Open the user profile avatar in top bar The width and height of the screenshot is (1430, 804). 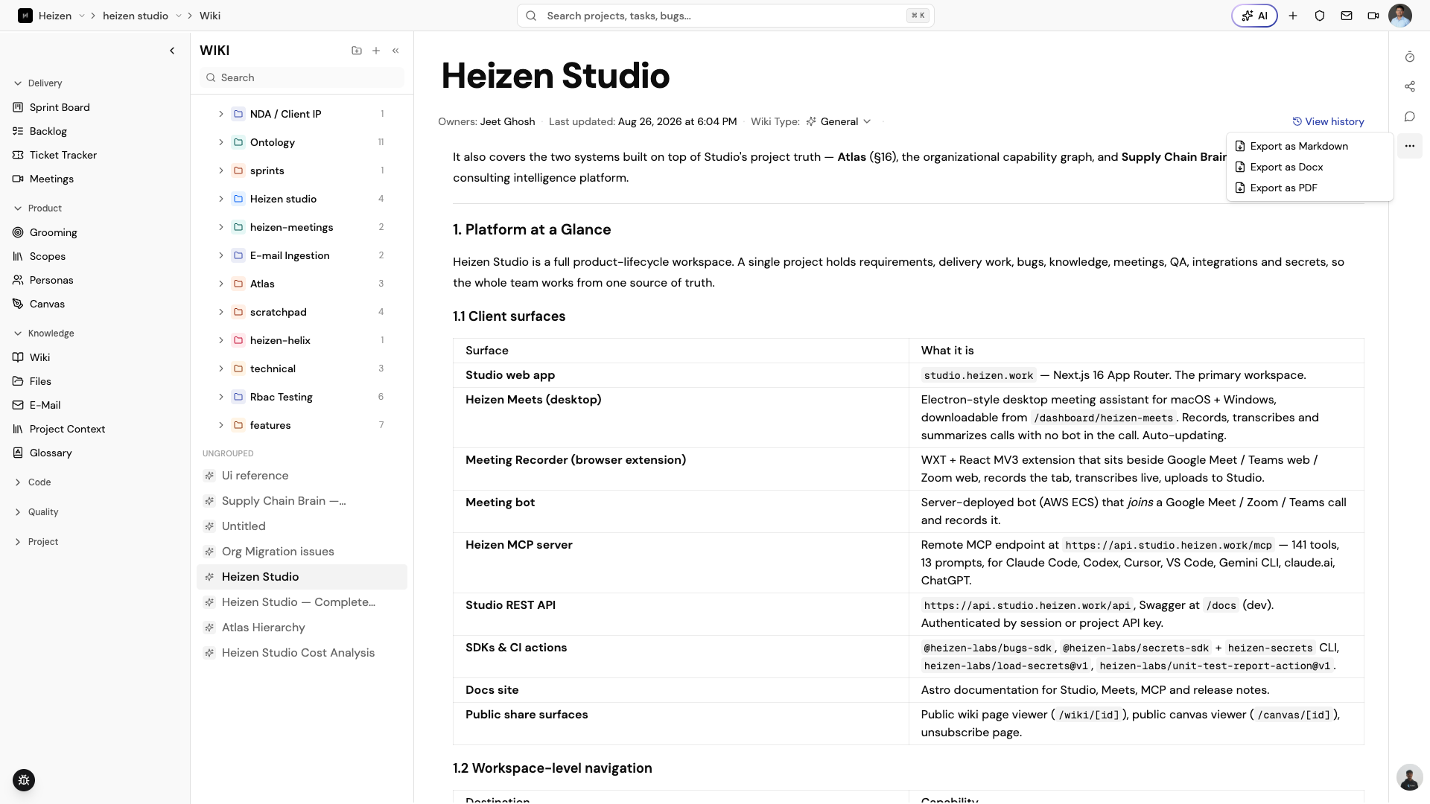point(1400,16)
